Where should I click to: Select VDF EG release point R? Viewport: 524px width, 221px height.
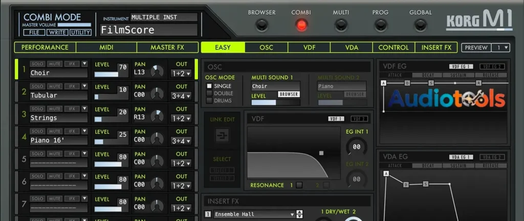click(x=478, y=83)
